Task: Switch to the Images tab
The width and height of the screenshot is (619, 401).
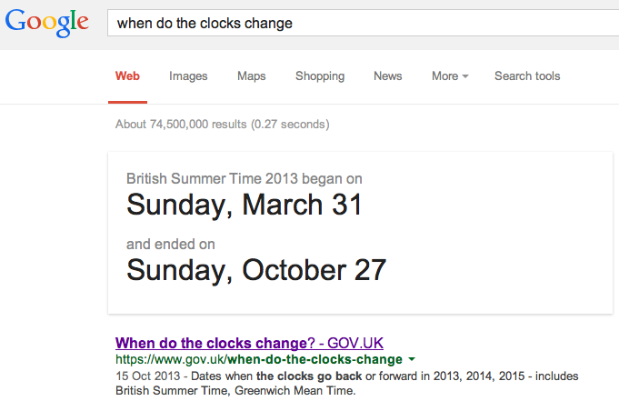Action: pos(188,75)
